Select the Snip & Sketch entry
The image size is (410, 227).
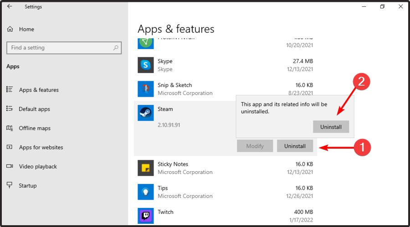point(174,85)
